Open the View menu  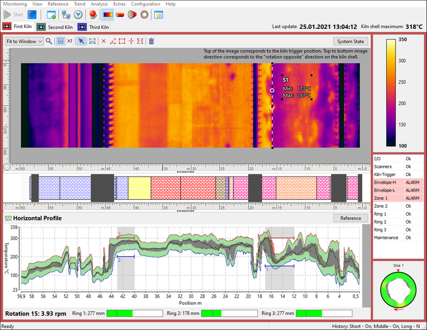(37, 4)
